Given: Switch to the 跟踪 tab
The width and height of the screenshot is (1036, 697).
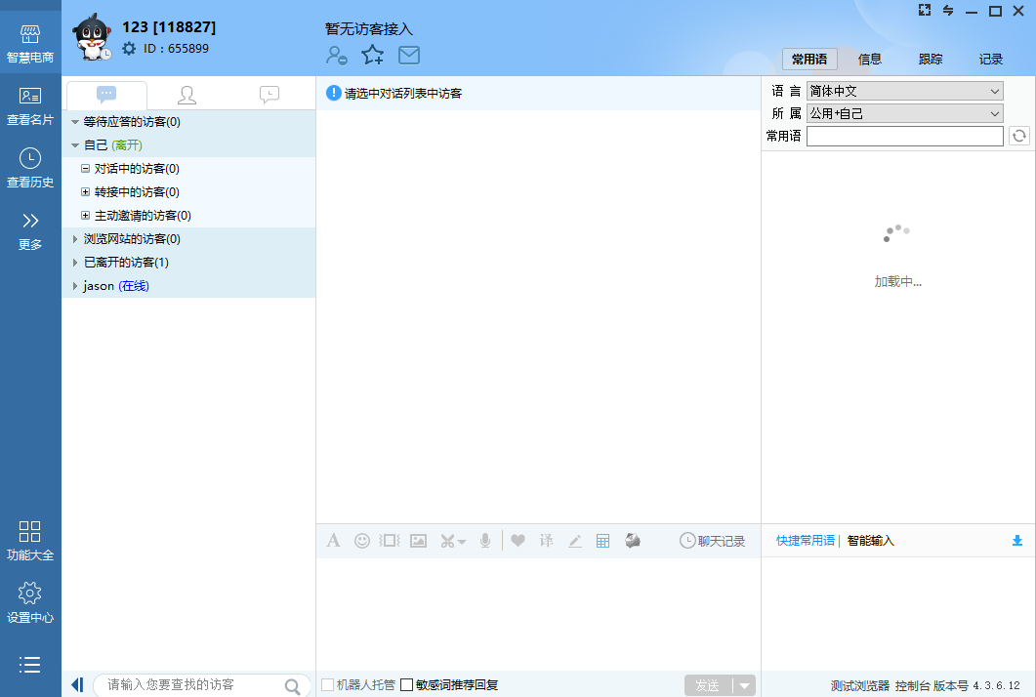Looking at the screenshot, I should point(931,60).
